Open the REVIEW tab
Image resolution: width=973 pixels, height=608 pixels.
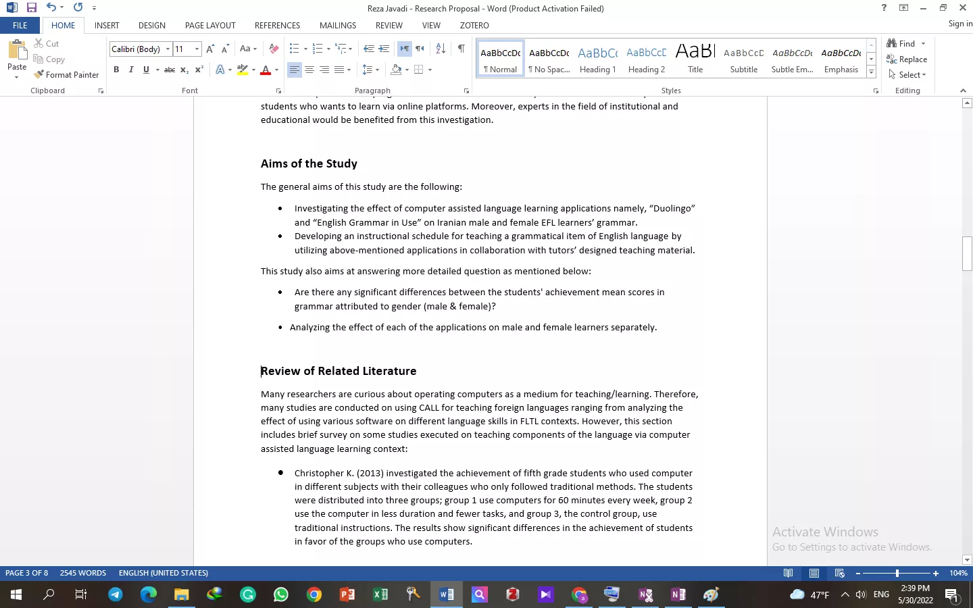pos(389,25)
